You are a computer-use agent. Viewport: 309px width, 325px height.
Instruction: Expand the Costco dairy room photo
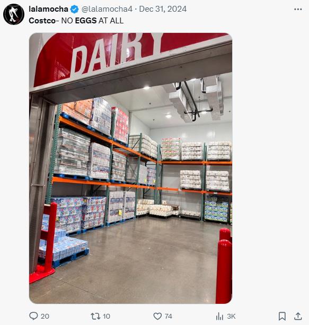[x=130, y=168]
